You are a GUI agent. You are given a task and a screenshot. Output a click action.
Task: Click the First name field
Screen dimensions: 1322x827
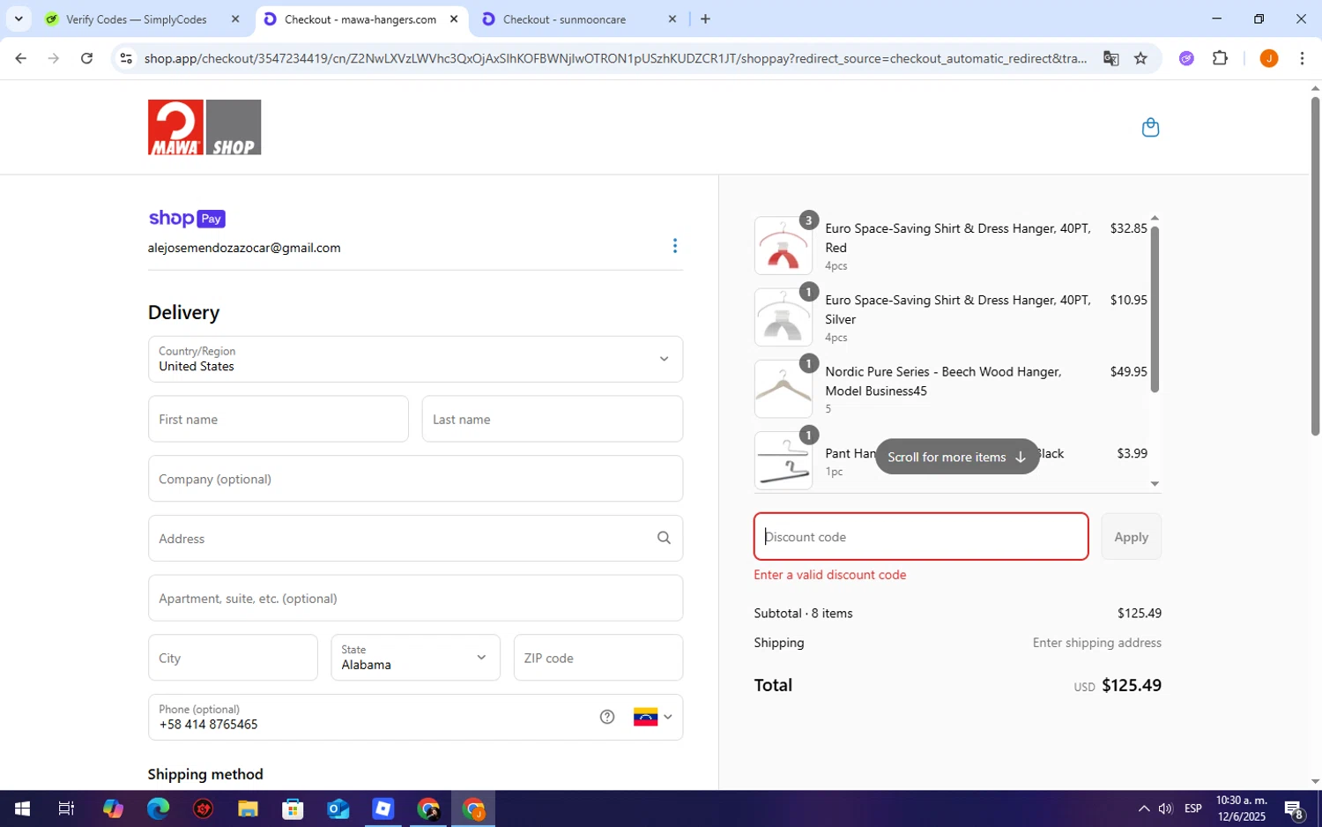click(279, 419)
